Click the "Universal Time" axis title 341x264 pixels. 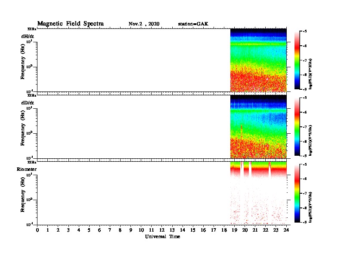point(162,236)
